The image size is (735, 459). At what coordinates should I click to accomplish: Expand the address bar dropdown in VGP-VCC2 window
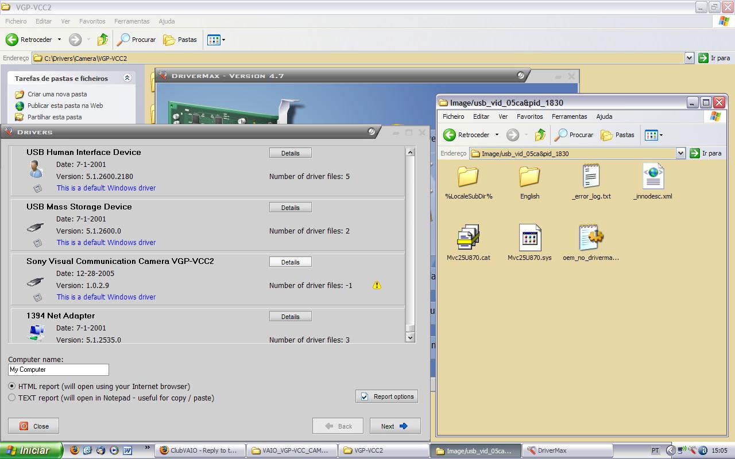[690, 58]
